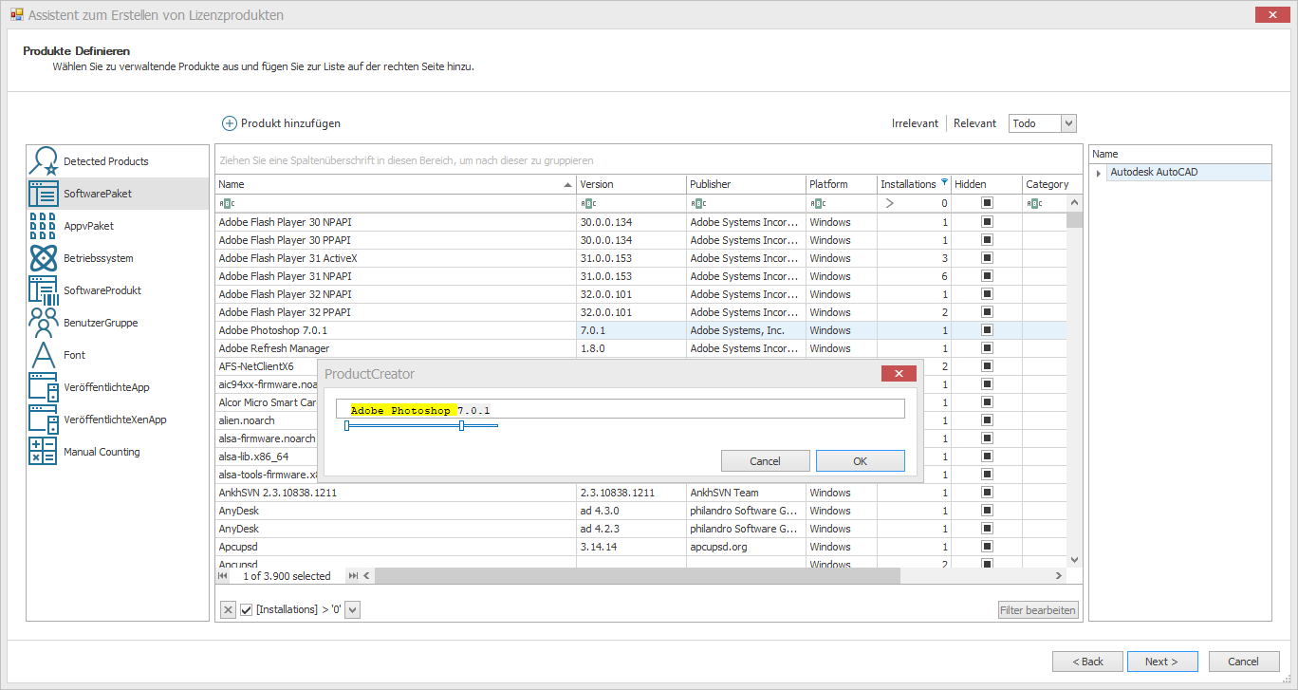Toggle Hidden for Adobe Flash Player 30 NPAPI
Image resolution: width=1298 pixels, height=690 pixels.
pyautogui.click(x=987, y=222)
